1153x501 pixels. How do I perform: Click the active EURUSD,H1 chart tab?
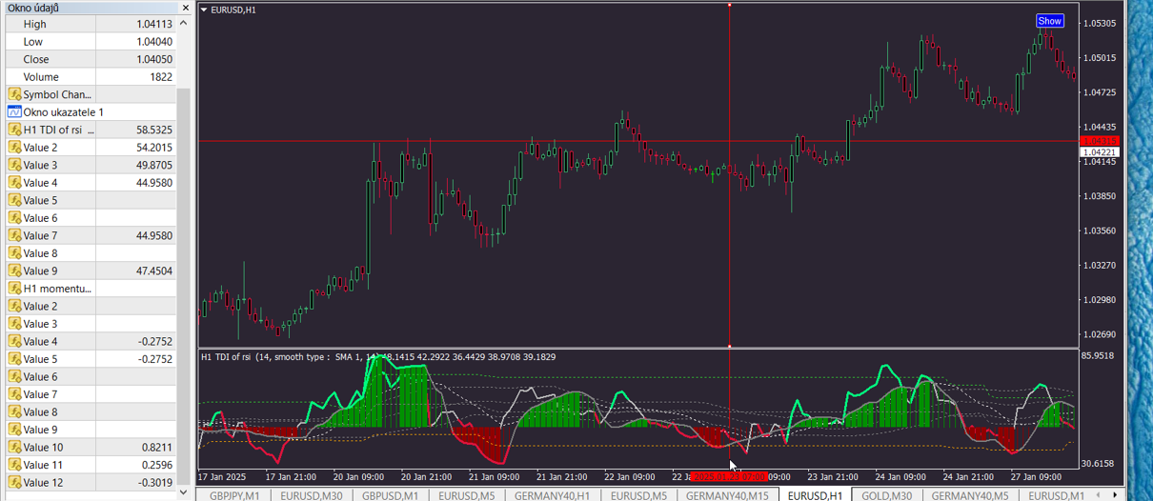pos(815,495)
